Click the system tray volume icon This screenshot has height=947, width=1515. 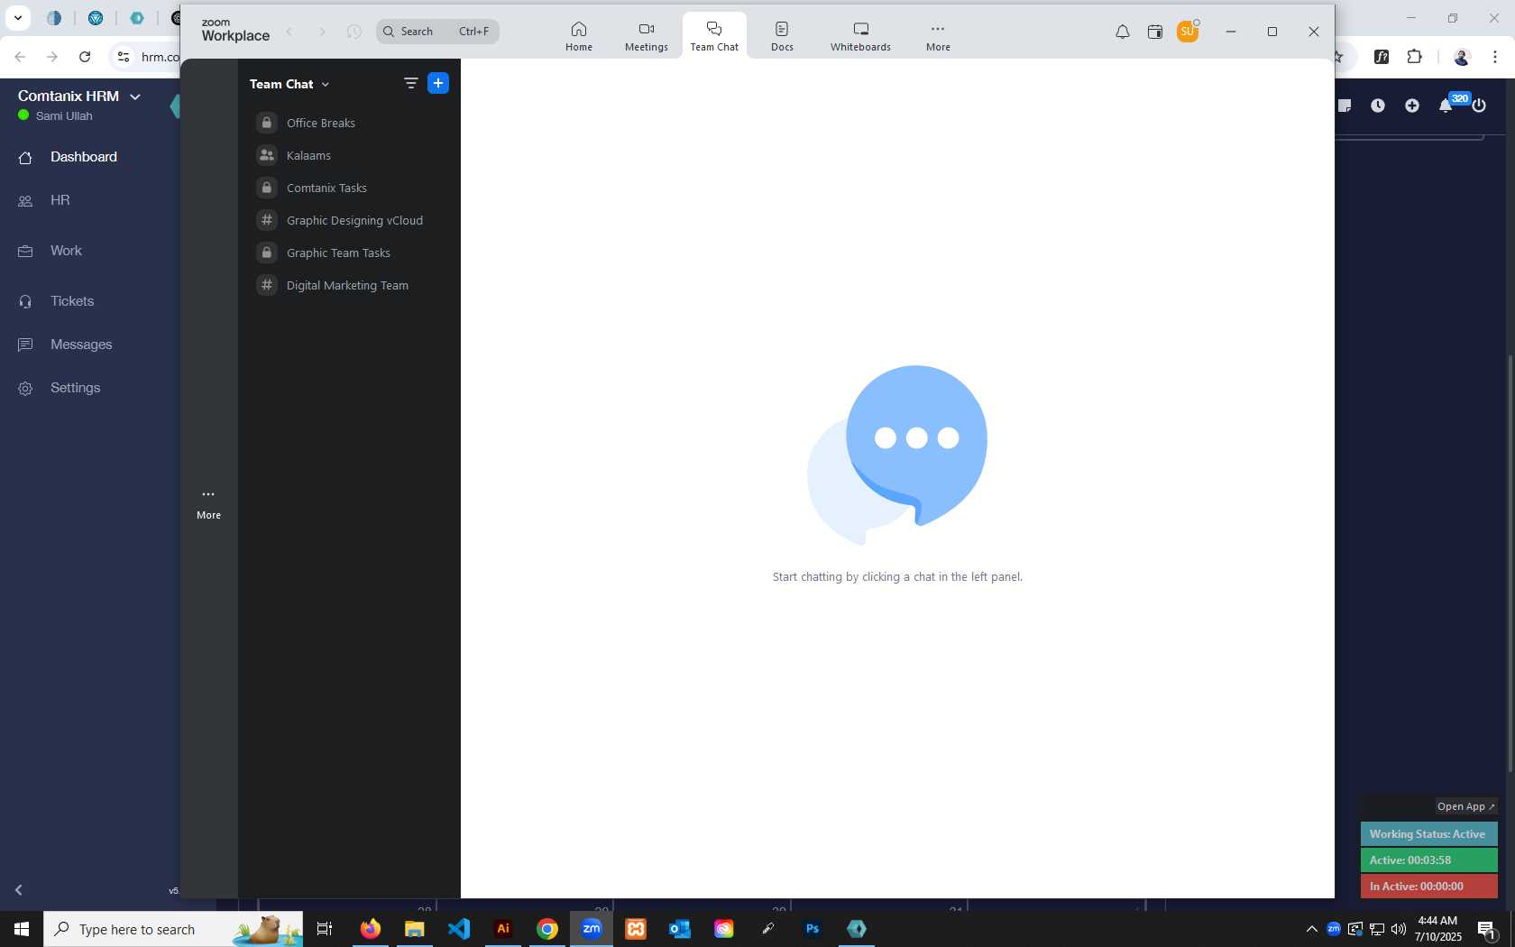tap(1399, 929)
